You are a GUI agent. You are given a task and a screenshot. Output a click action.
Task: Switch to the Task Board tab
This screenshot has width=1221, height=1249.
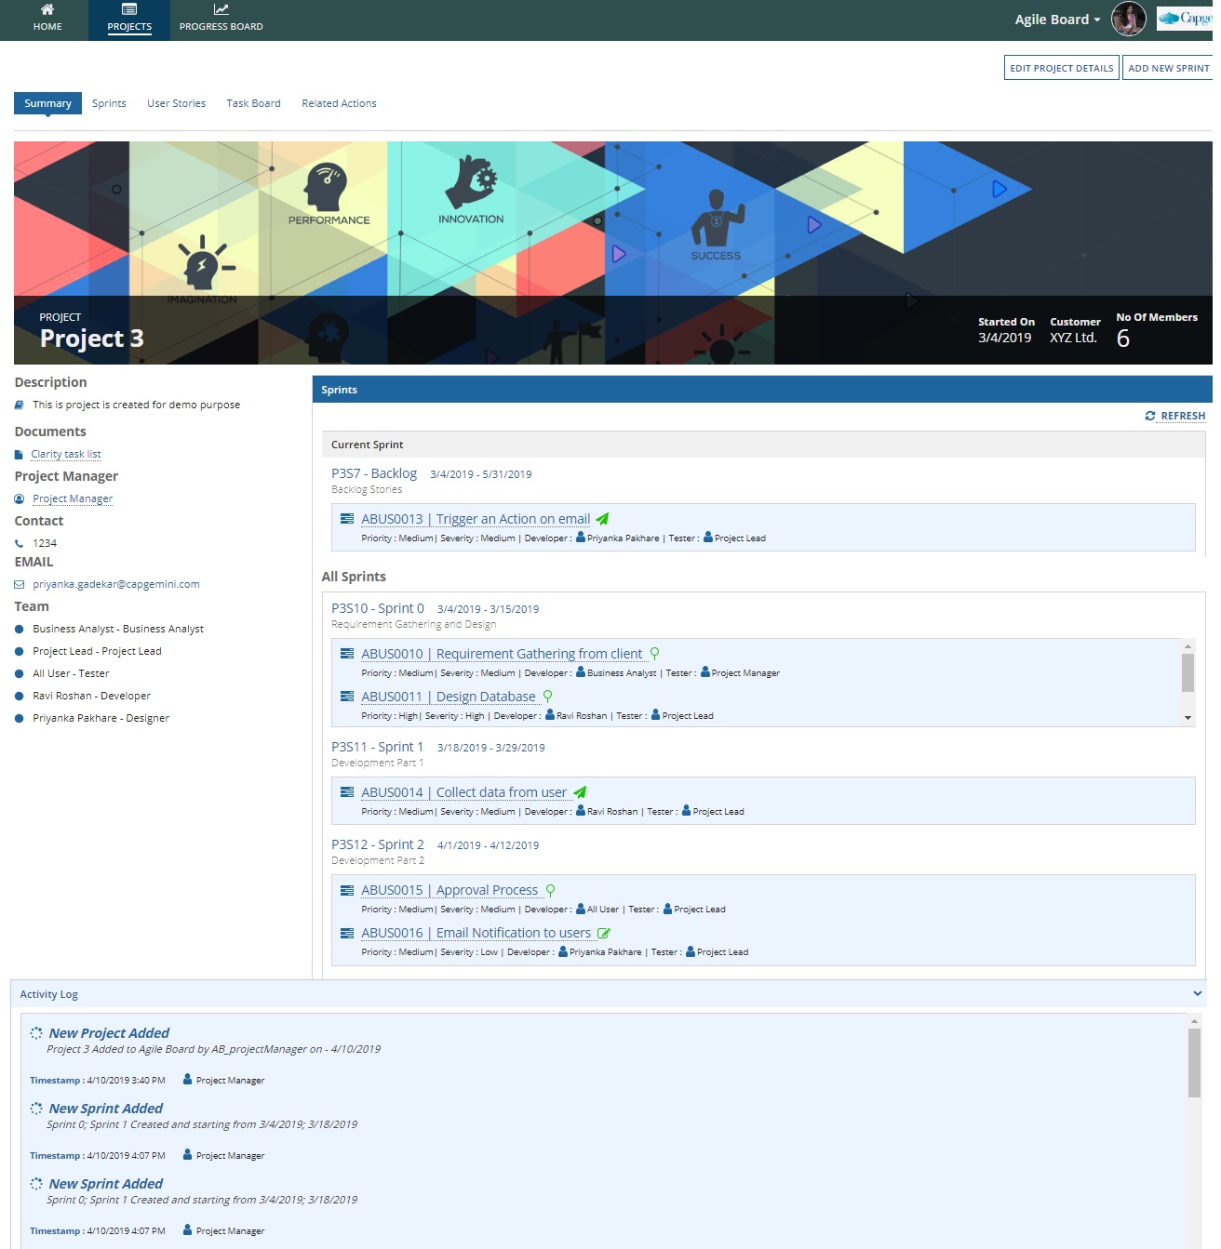[x=253, y=103]
